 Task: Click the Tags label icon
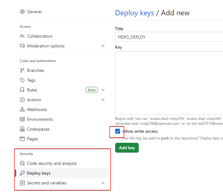pyautogui.click(x=22, y=80)
